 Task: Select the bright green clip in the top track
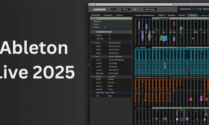[x=181, y=28]
